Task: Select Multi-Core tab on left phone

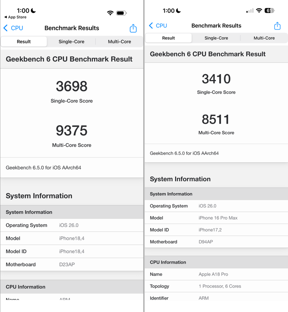Action: pos(119,42)
